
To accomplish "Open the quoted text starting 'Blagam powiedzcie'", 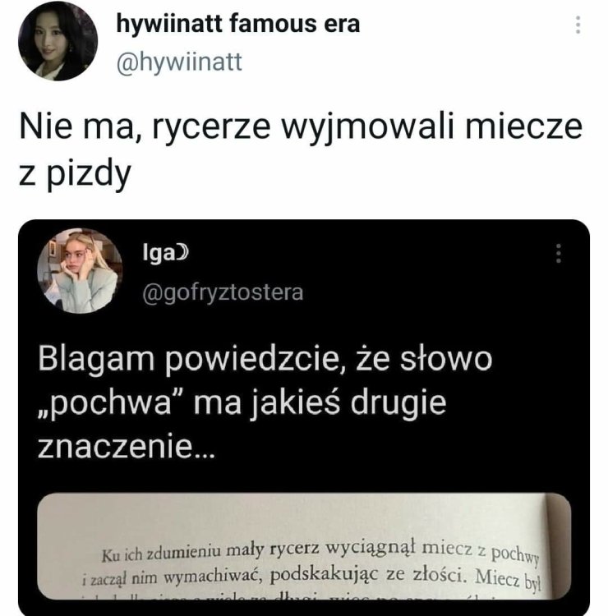I will 265,402.
